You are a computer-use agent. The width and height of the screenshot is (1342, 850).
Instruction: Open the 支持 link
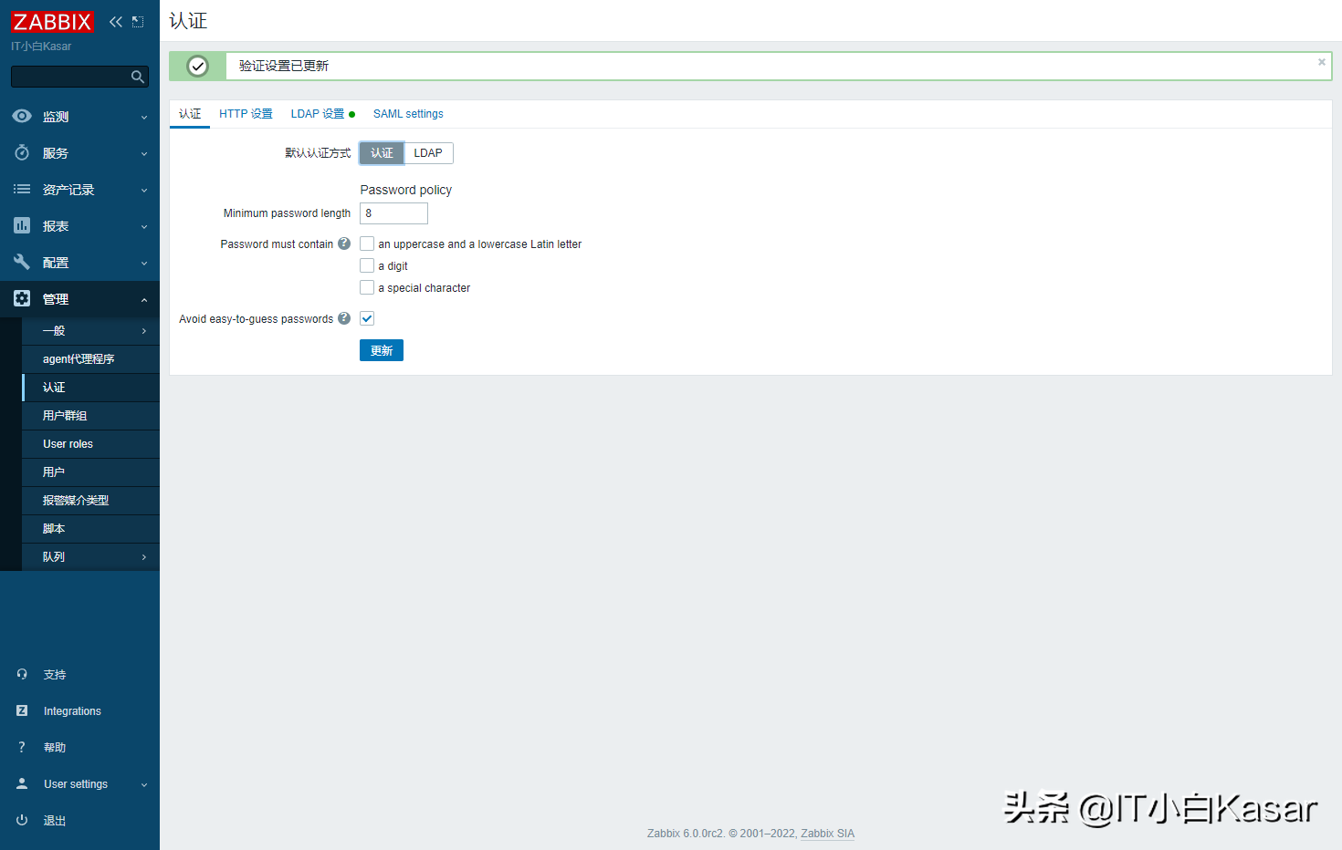(x=55, y=675)
